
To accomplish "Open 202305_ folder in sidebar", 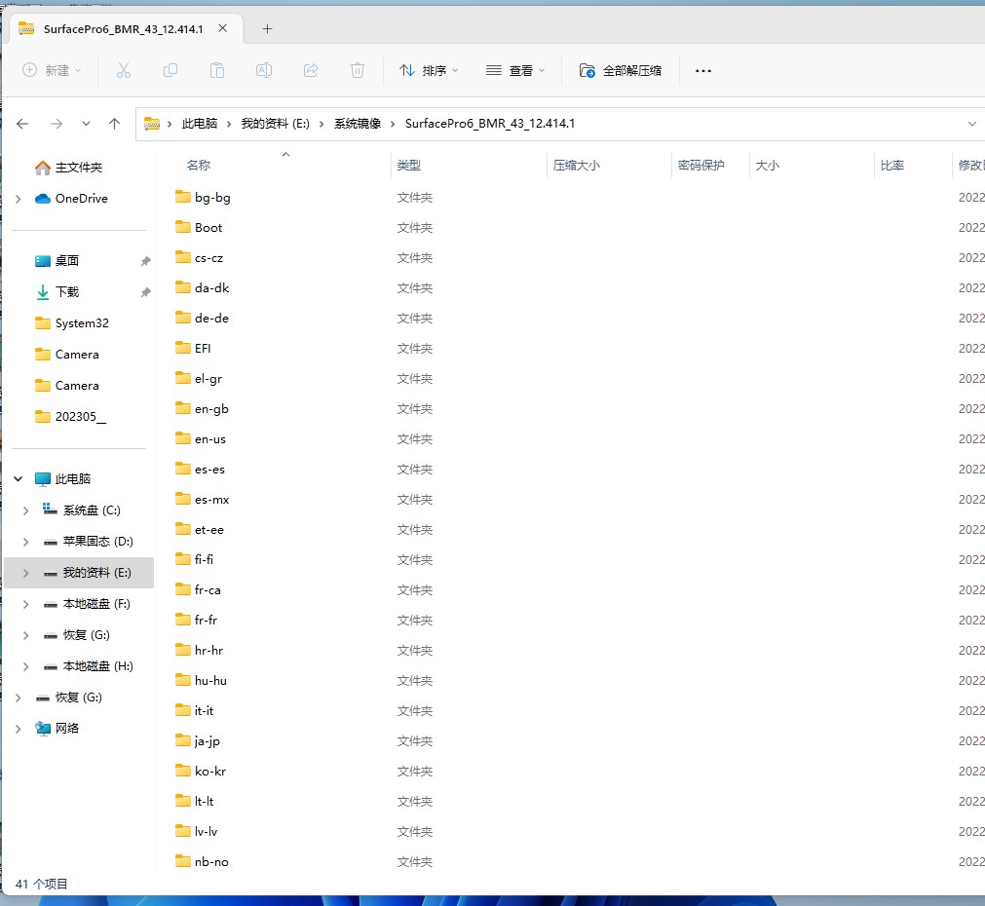I will 70,417.
